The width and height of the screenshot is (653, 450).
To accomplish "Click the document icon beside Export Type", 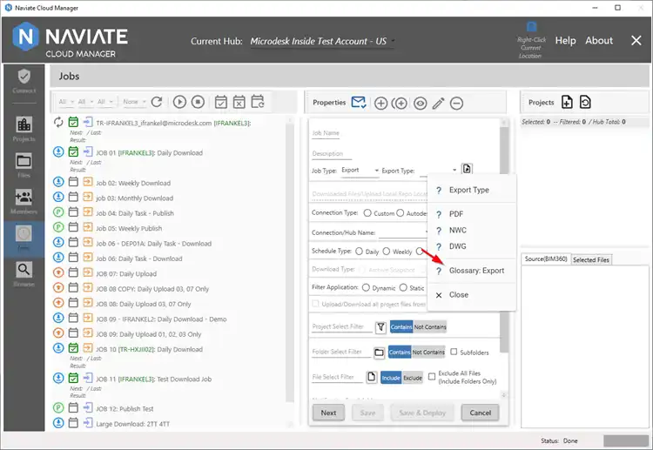I will click(467, 169).
